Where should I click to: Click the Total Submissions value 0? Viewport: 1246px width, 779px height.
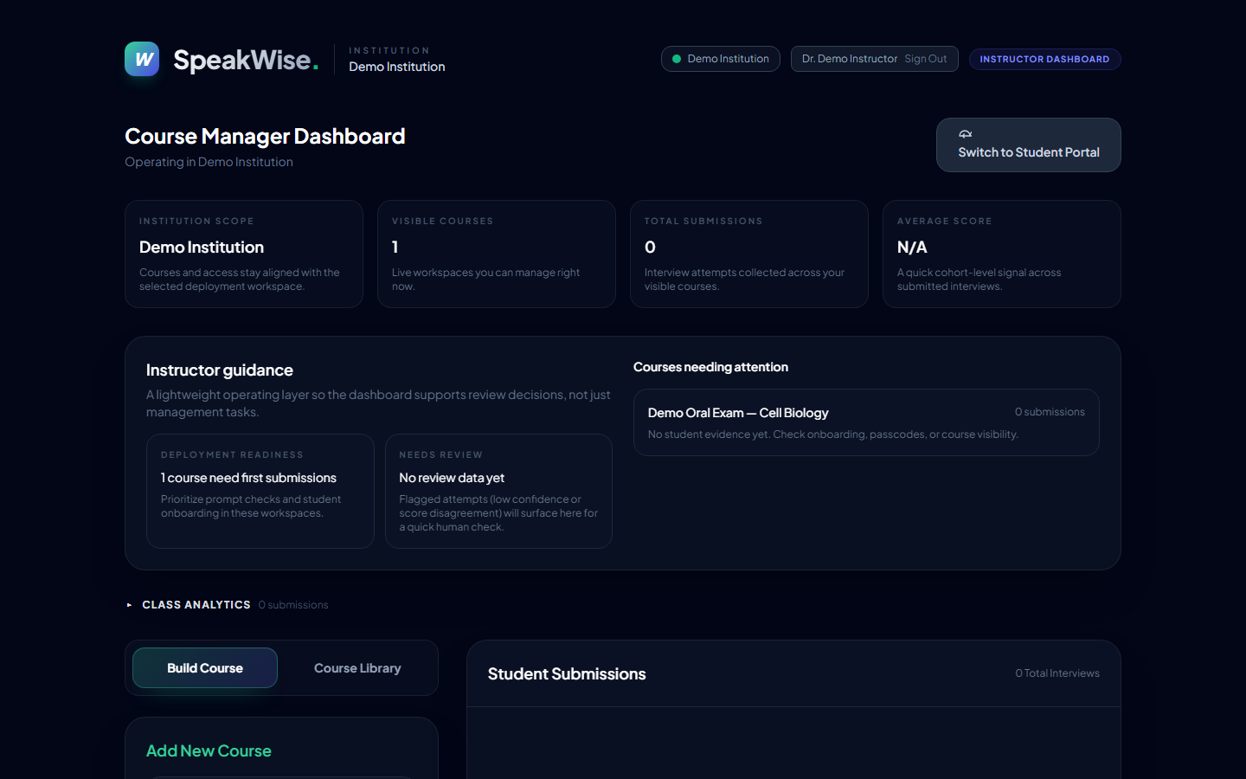(x=650, y=248)
